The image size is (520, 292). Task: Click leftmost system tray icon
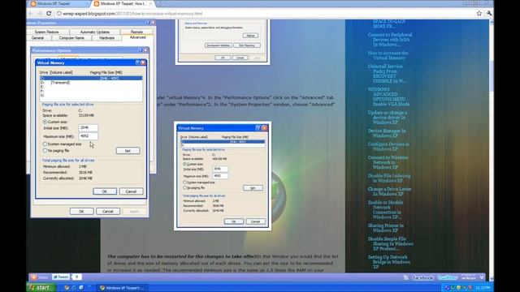click(447, 288)
